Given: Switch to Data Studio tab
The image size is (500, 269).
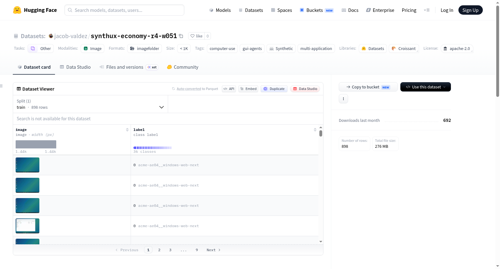Looking at the screenshot, I should [75, 67].
